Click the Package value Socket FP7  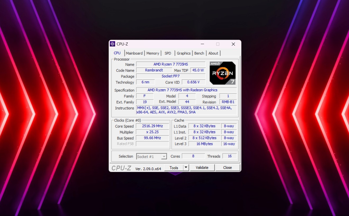[171, 76]
